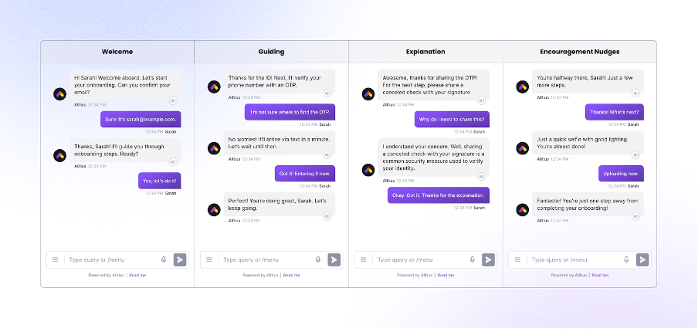698x329 pixels.
Task: Open hamburger menu in Welcome chat panel
Action: [x=55, y=259]
